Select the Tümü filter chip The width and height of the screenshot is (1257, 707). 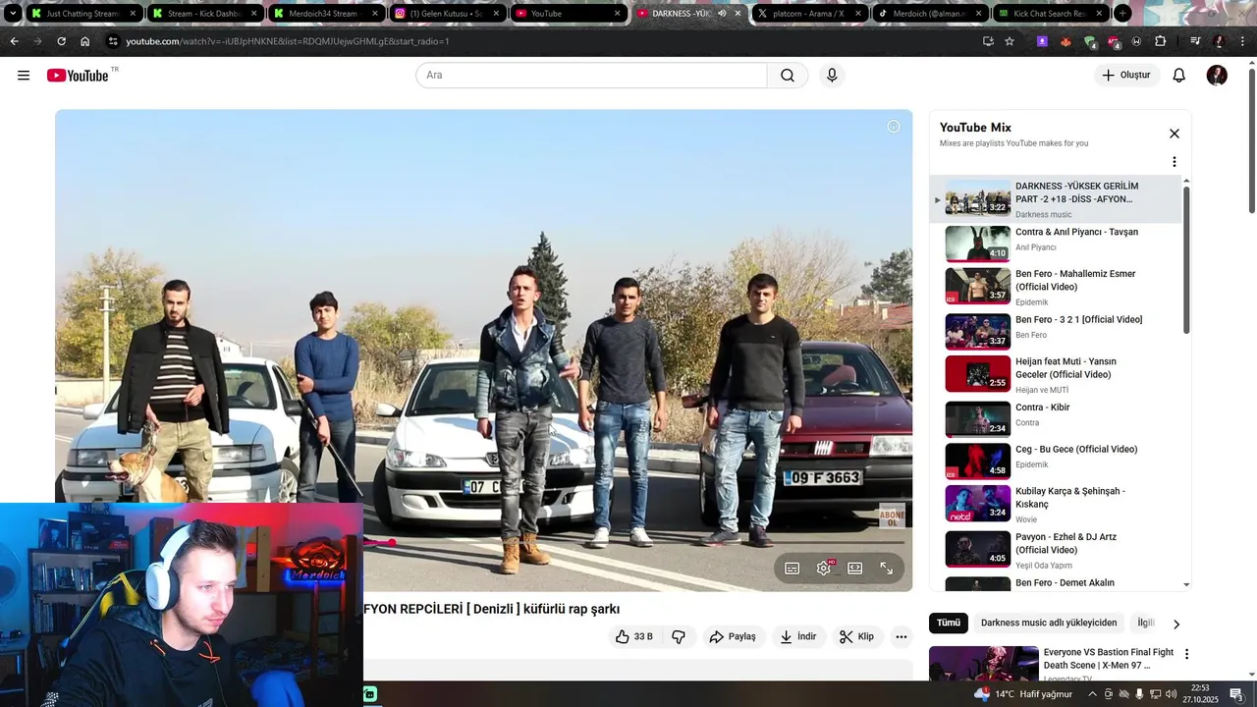pyautogui.click(x=949, y=623)
